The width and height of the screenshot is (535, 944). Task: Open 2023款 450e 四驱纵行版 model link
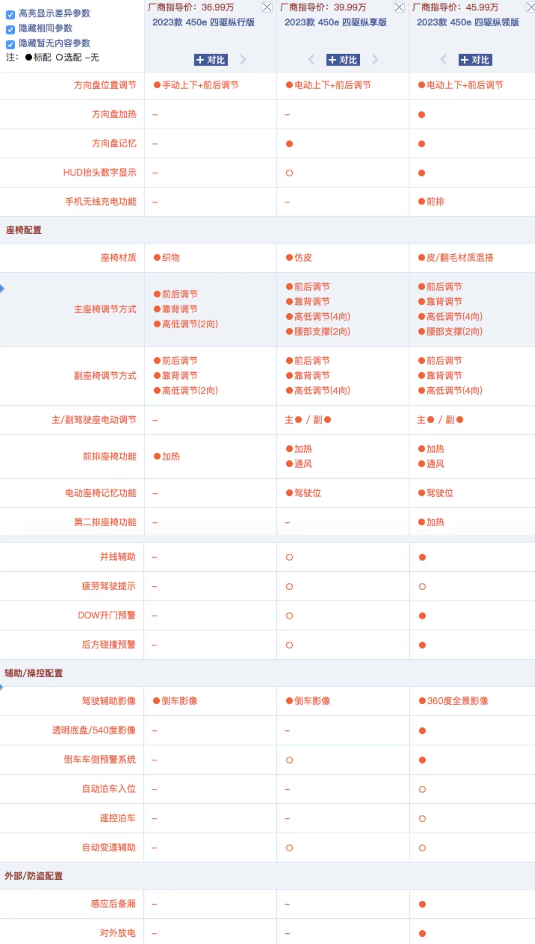coord(203,22)
